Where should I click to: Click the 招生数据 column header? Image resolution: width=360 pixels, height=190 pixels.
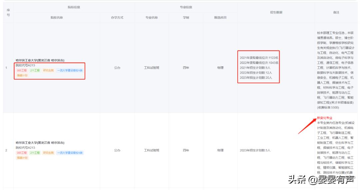click(x=276, y=12)
